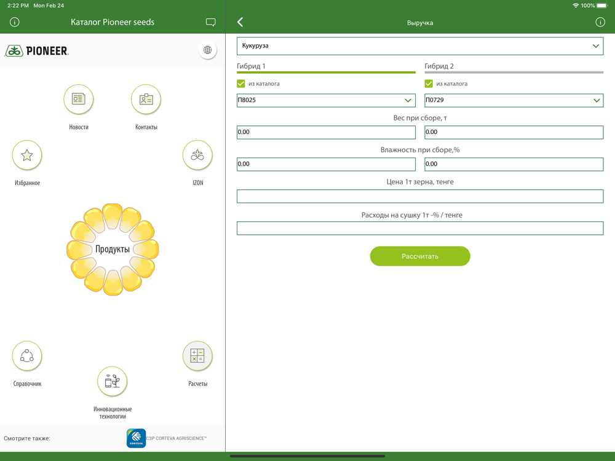
Task: Tap the Pioneer logo
Action: point(36,50)
